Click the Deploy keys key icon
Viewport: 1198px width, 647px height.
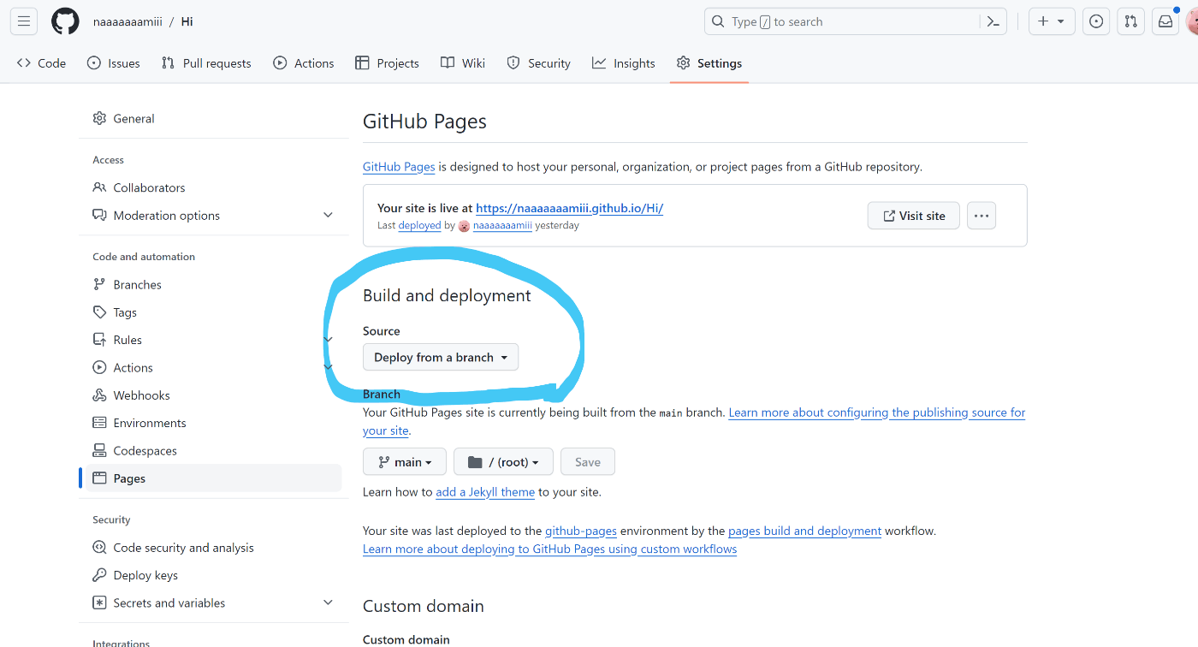click(x=99, y=575)
